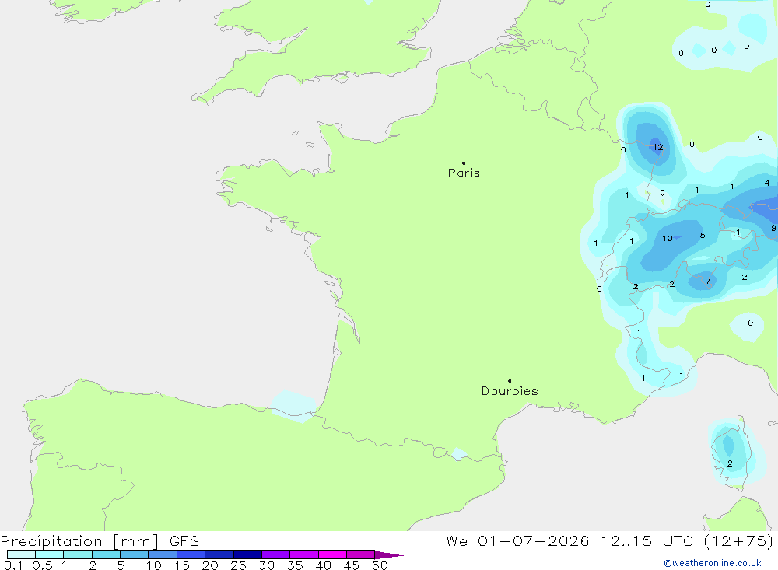Click the date 'We 01-07-2026' text

(x=517, y=540)
